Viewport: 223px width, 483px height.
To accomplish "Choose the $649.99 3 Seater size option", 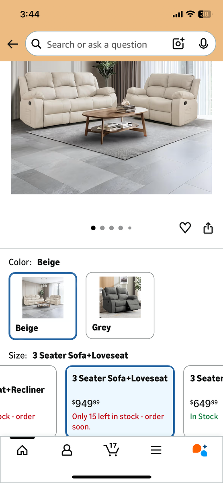I will click(203, 401).
